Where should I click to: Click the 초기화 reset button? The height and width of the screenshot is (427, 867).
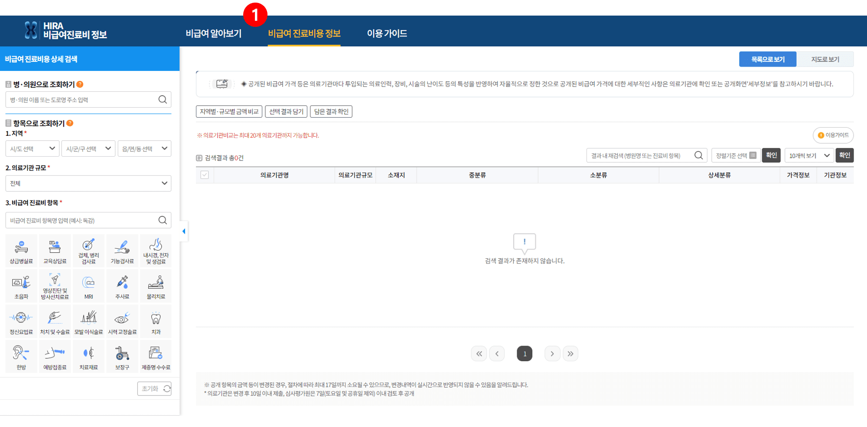(154, 388)
